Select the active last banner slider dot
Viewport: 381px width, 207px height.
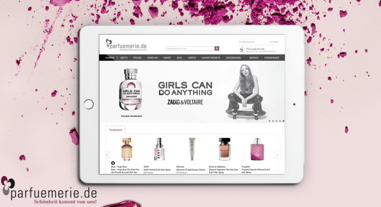click(x=283, y=121)
